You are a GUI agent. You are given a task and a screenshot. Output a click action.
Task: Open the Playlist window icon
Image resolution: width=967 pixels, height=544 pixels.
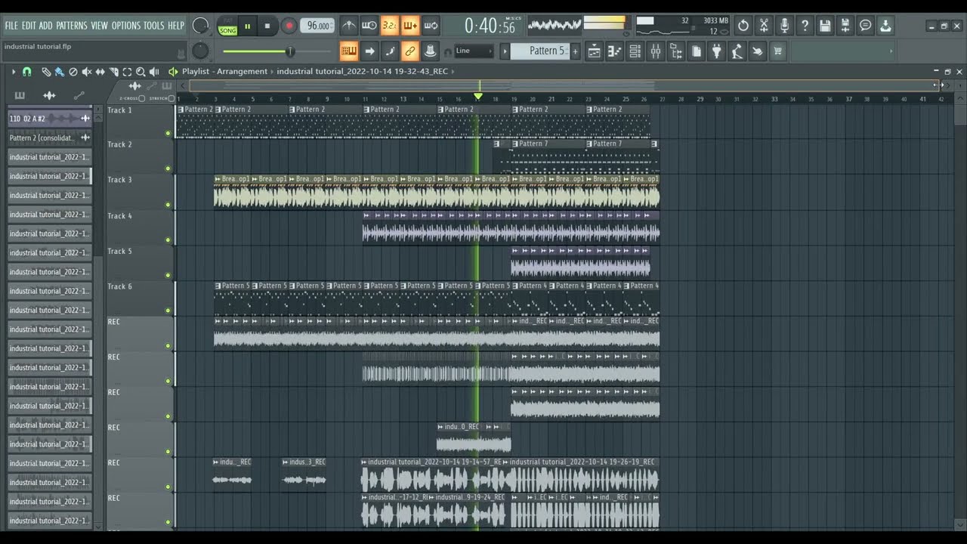[594, 51]
